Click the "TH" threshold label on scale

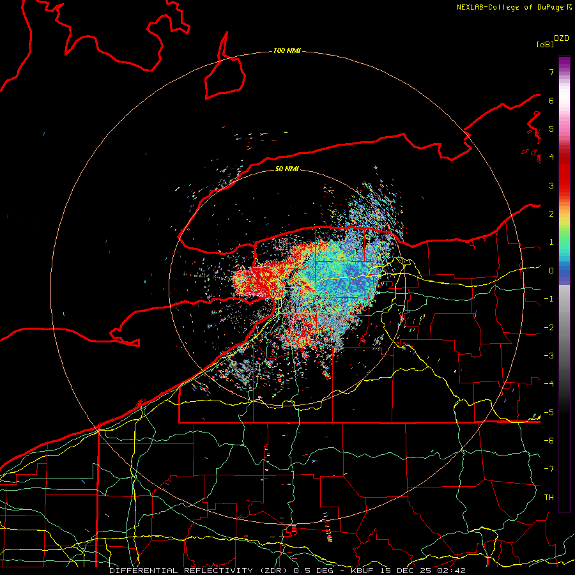pyautogui.click(x=549, y=498)
